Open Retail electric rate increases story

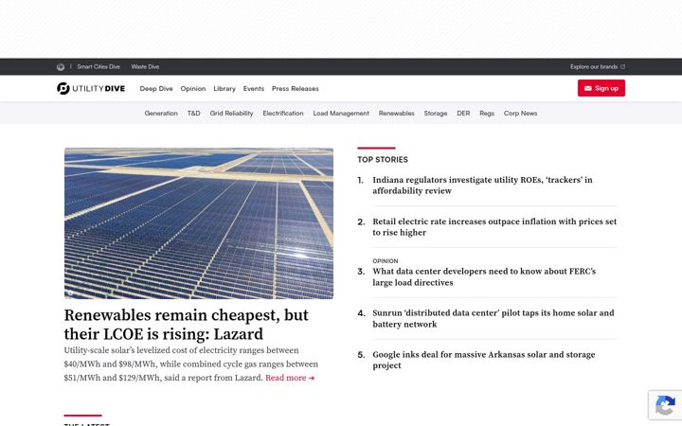[494, 227]
